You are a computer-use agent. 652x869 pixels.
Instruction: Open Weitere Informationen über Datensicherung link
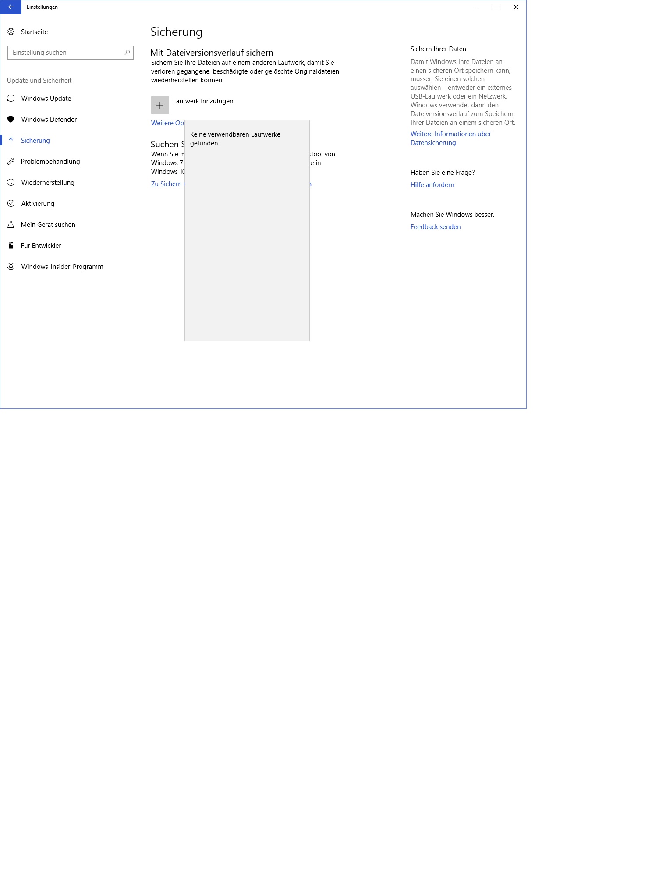pyautogui.click(x=450, y=138)
